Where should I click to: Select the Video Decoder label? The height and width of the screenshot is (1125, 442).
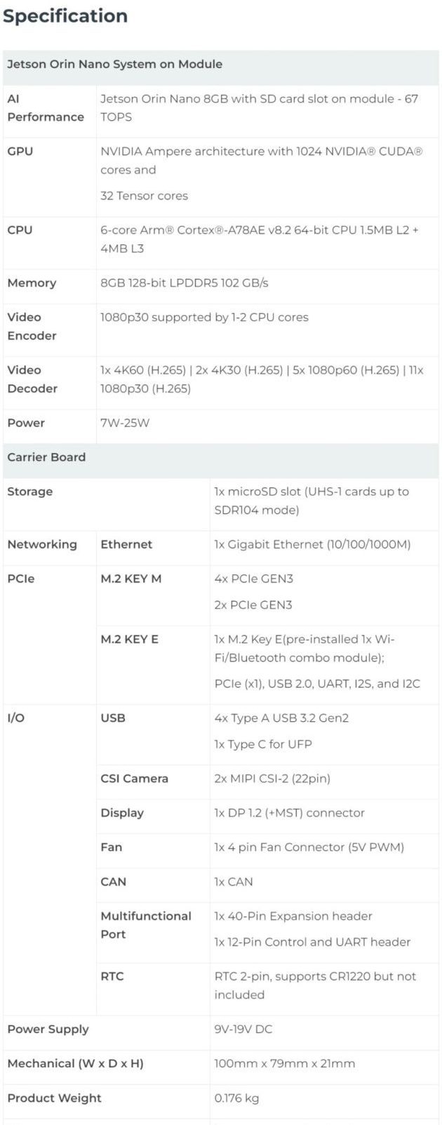(x=32, y=379)
